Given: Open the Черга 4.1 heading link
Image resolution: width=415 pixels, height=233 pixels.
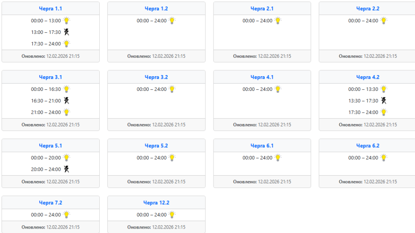Looking at the screenshot, I should click(262, 77).
